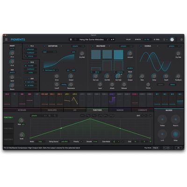Screen dimensions: 187x187
Task: Open the edit history list icon
Action: [168, 148]
